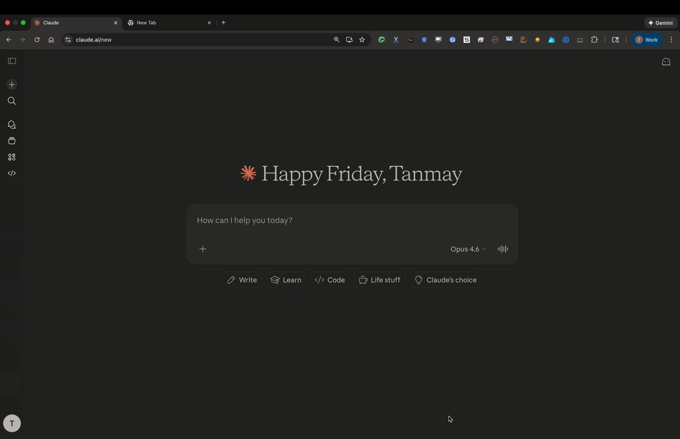Click the Claude's choice suggestion chip
680x439 pixels.
(445, 280)
